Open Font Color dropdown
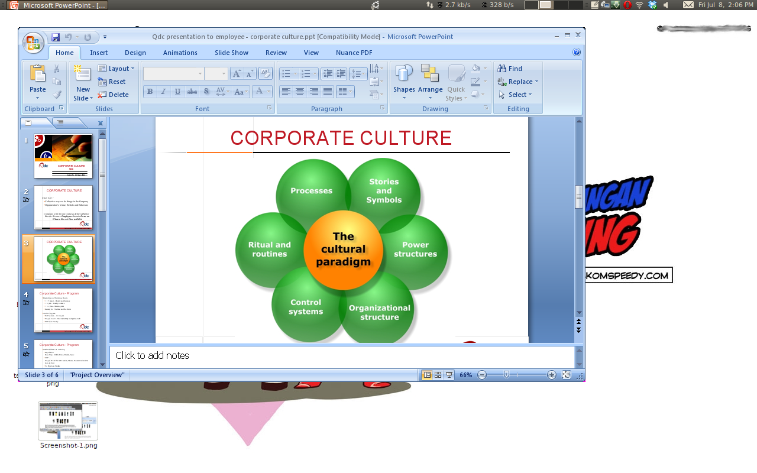The height and width of the screenshot is (473, 757). click(x=262, y=92)
